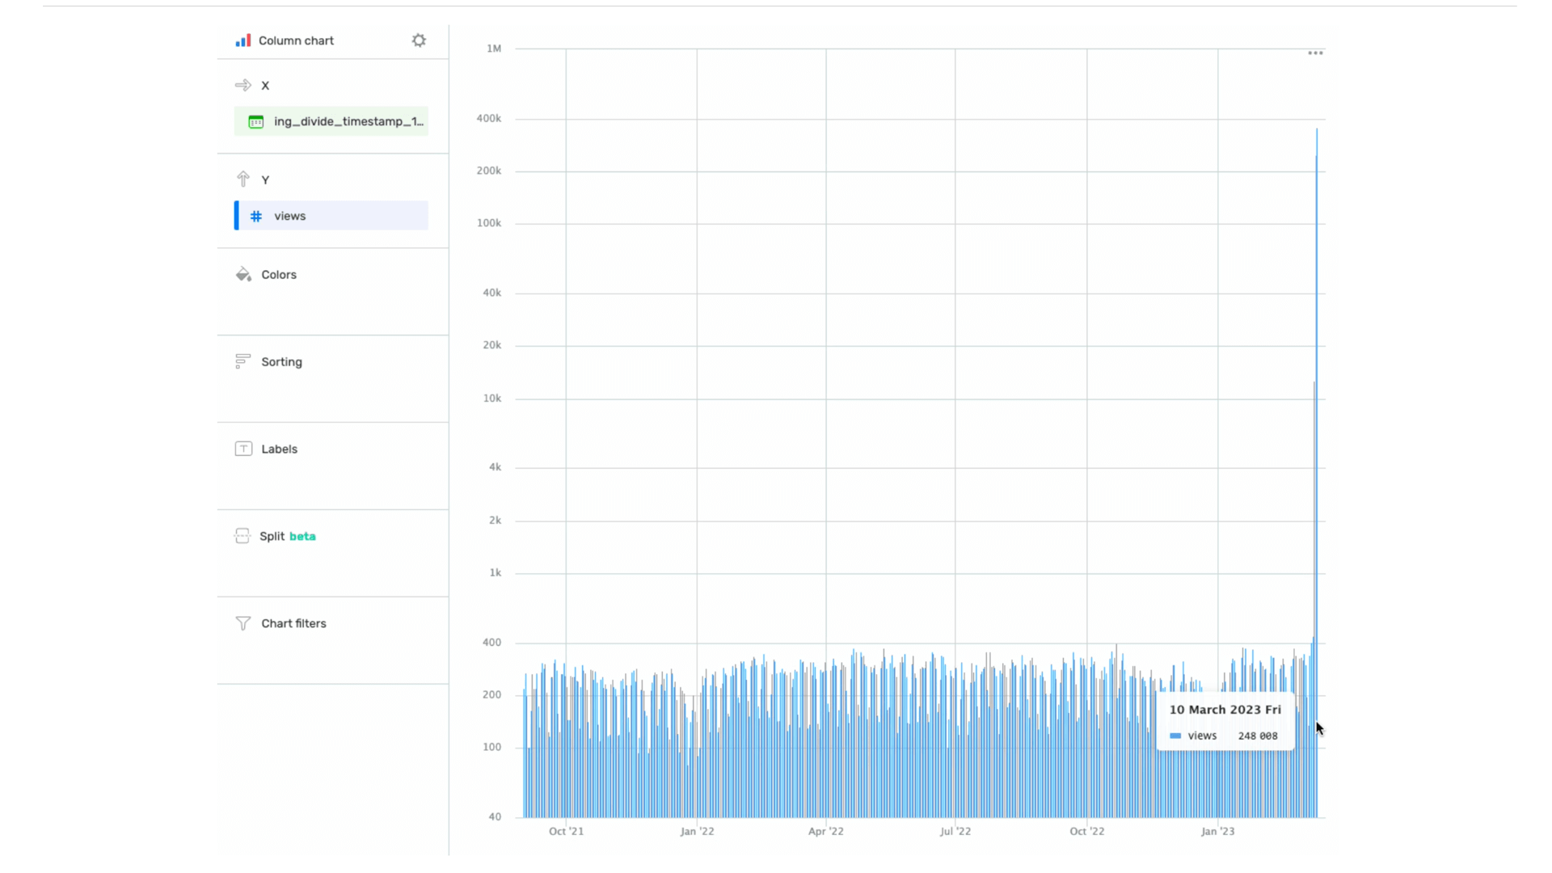Click the Y section label
Screen dimensions: 1552x873
coord(265,180)
